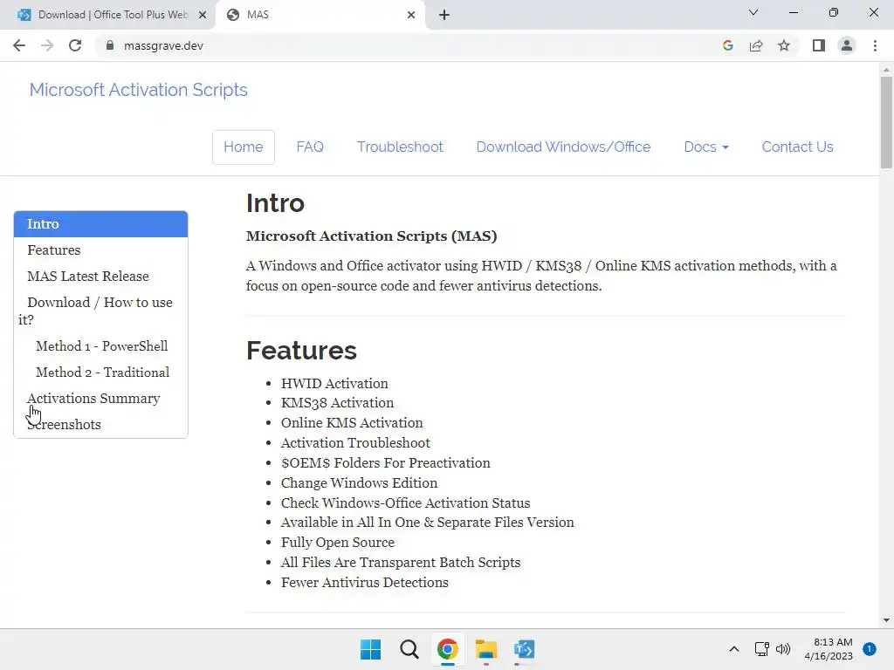
Task: Open Download Windows/Office nav item
Action: (563, 147)
